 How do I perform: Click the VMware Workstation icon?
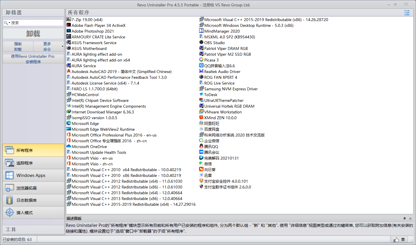coord(201,112)
